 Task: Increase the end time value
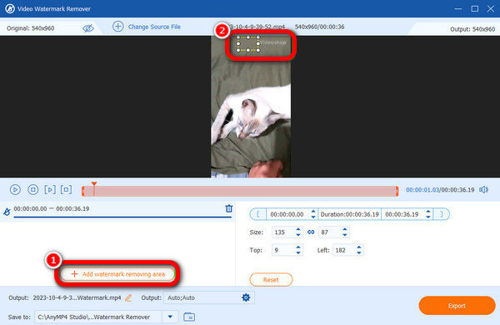[428, 212]
